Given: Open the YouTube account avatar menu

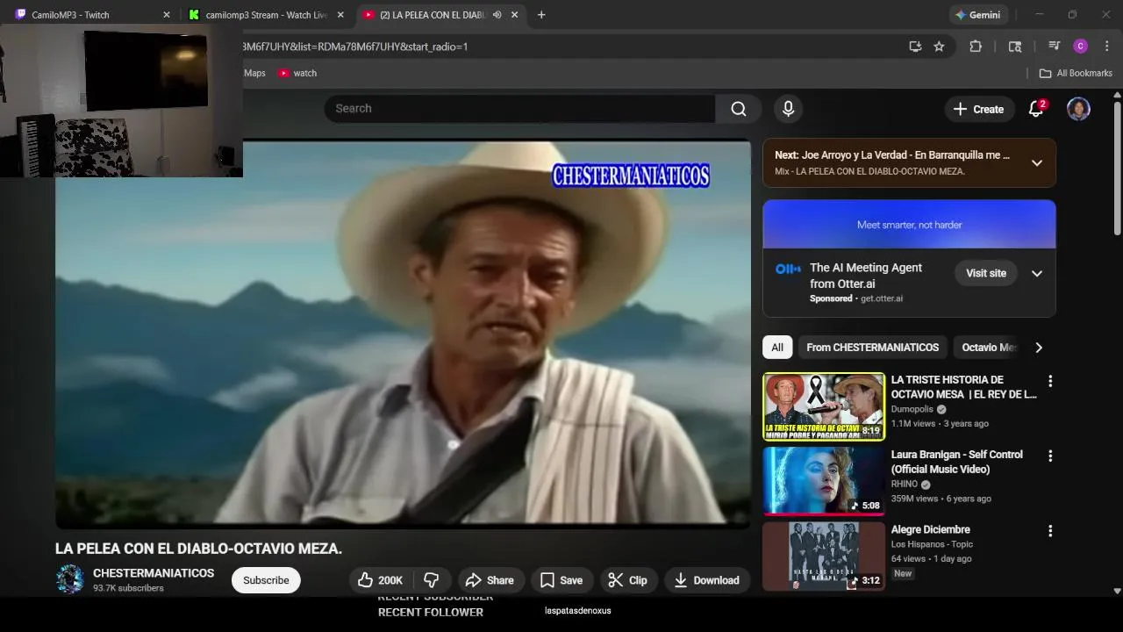Looking at the screenshot, I should point(1078,109).
